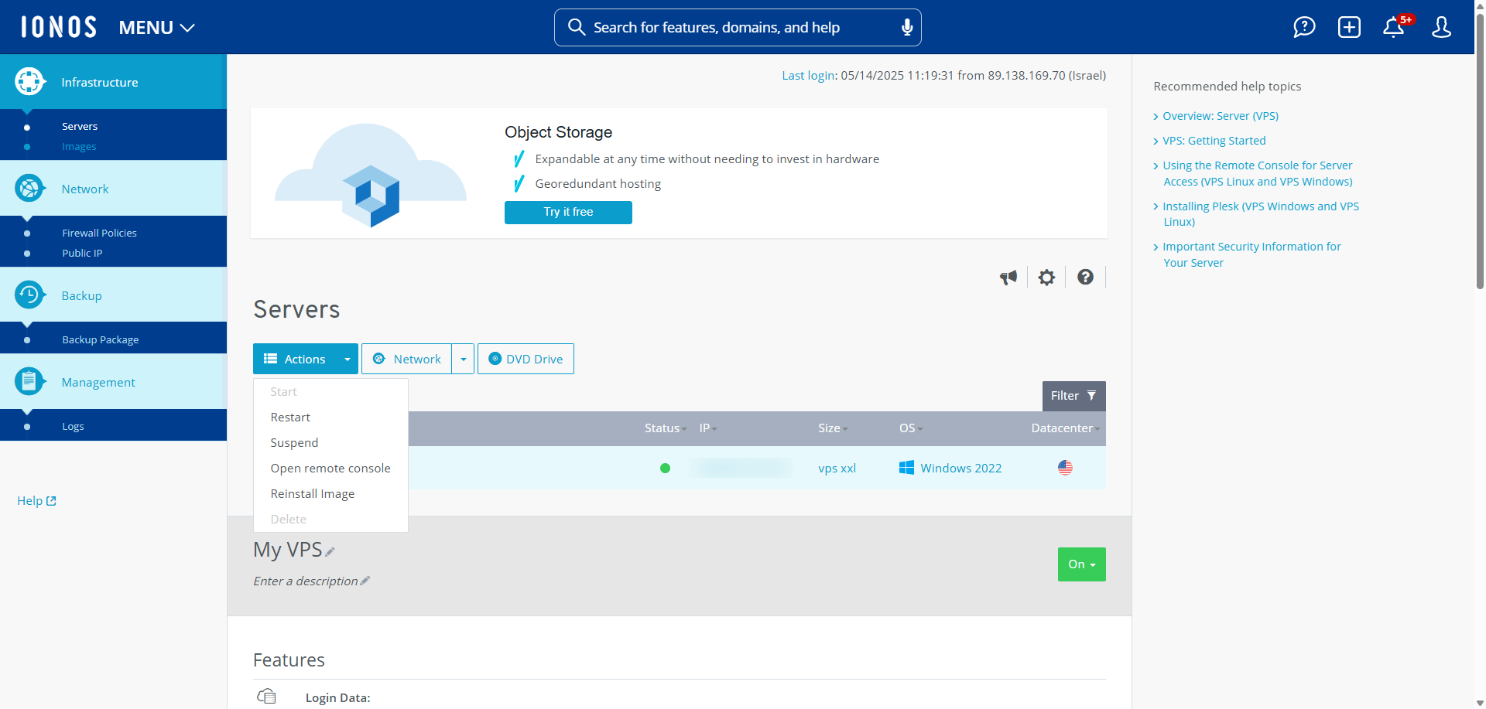Select the Backup sidebar section
Viewport: 1486px width, 709px height.
click(x=113, y=295)
